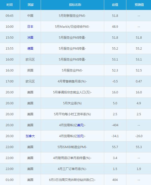Click previous value -34.1
This screenshot has height=185, width=151.
click(x=115, y=136)
